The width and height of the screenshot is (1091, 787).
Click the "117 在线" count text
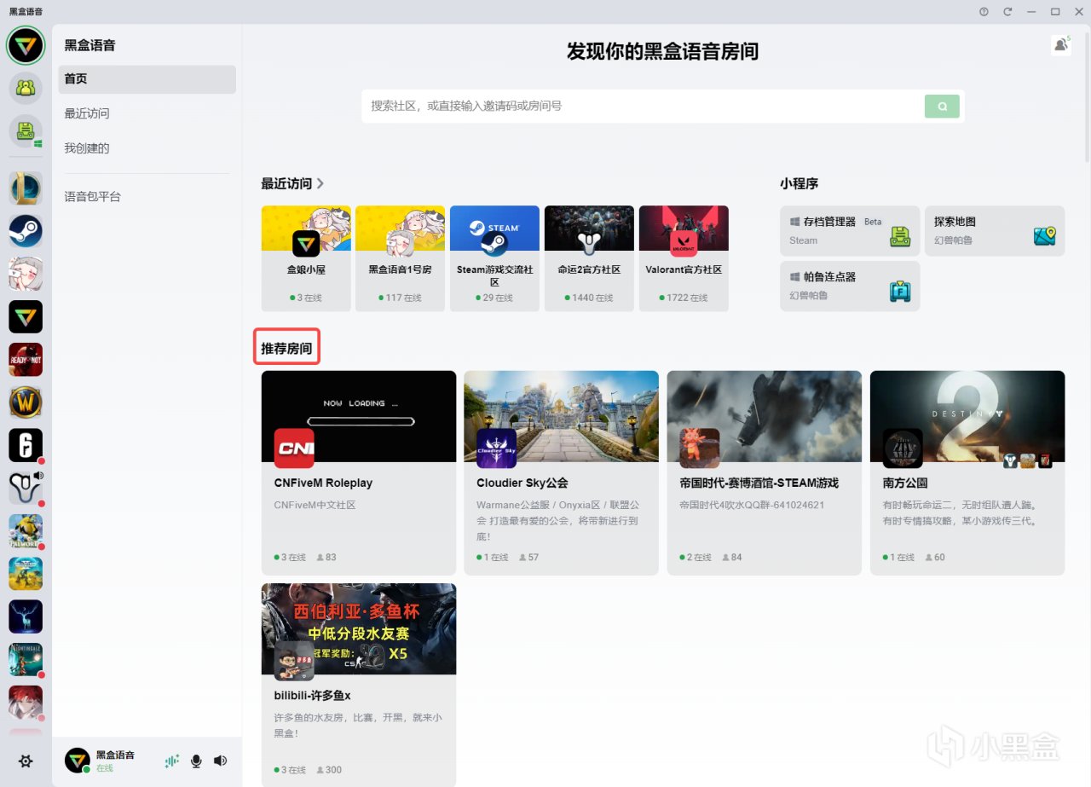click(x=405, y=298)
